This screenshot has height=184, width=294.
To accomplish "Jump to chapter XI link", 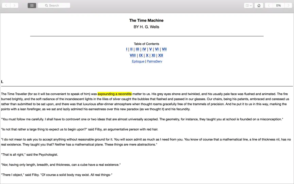I will [x=153, y=56].
